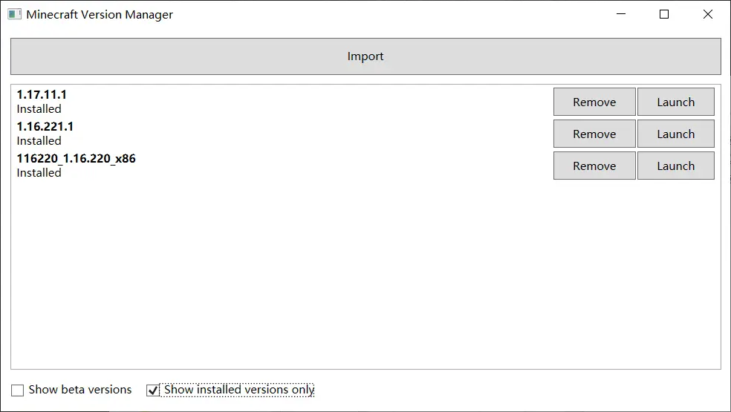
Task: Remove the 116220_1.16.220_x86 version
Action: click(594, 166)
